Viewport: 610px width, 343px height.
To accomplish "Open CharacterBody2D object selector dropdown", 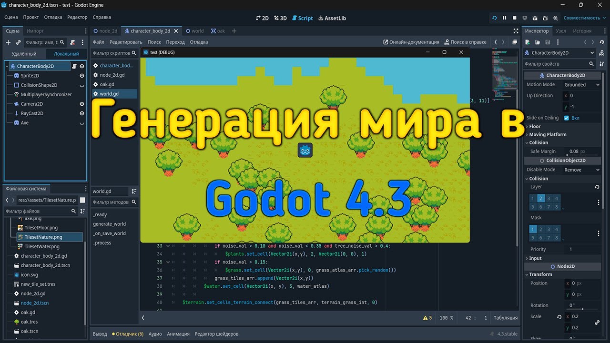I will [559, 53].
